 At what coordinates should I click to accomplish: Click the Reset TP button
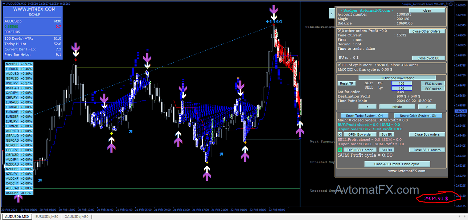click(x=346, y=83)
